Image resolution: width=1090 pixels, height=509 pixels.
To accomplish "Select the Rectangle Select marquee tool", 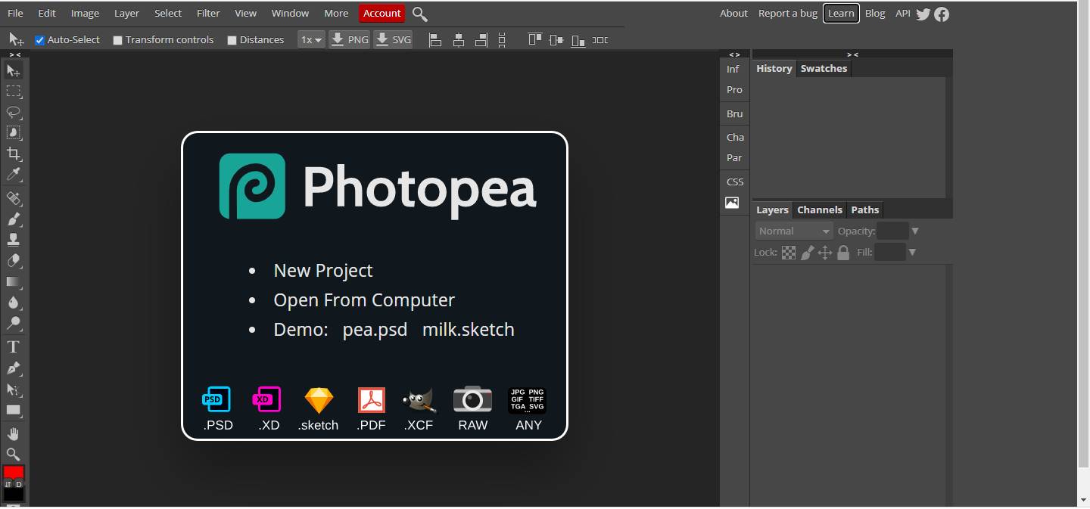I will coord(14,92).
